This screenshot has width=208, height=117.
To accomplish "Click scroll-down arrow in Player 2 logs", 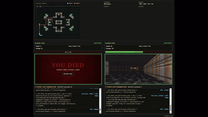I will tap(171, 112).
